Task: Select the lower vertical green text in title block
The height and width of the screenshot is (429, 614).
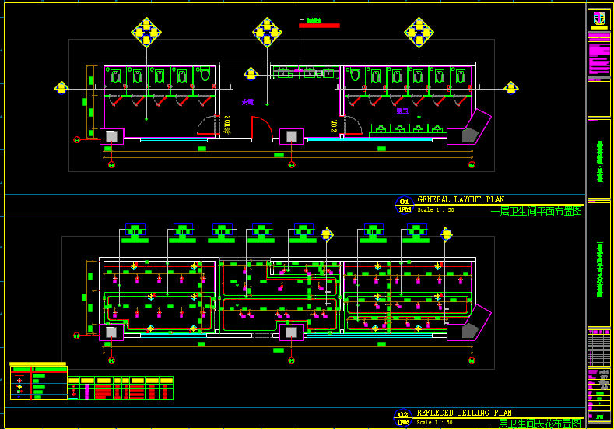Action: tap(600, 270)
